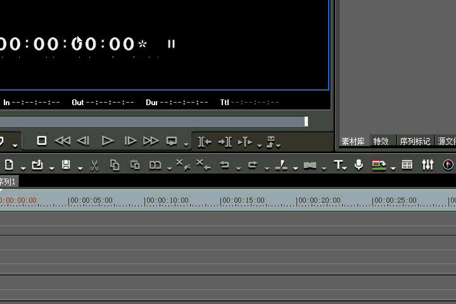Switch to the 素材库 tab
Screen dimensions: 456x304
(353, 141)
